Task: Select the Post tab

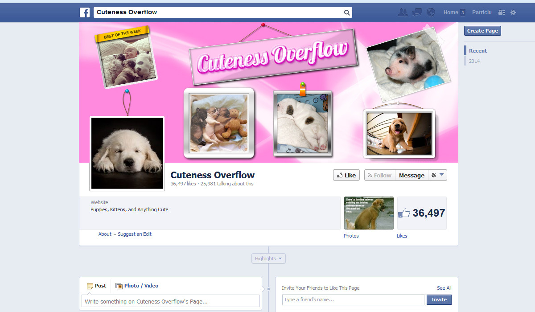Action: coord(97,286)
